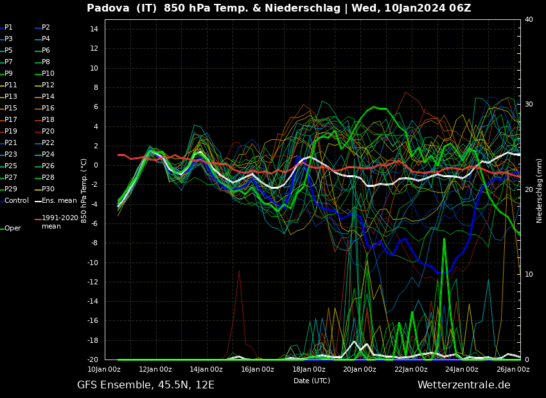
Task: Click the 850 hPa Temp. (°C) axis title
Action: (84, 191)
